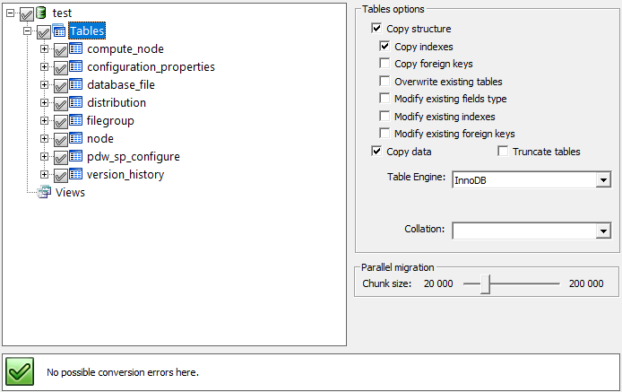
Task: Click the filegroup table icon
Action: 76,121
